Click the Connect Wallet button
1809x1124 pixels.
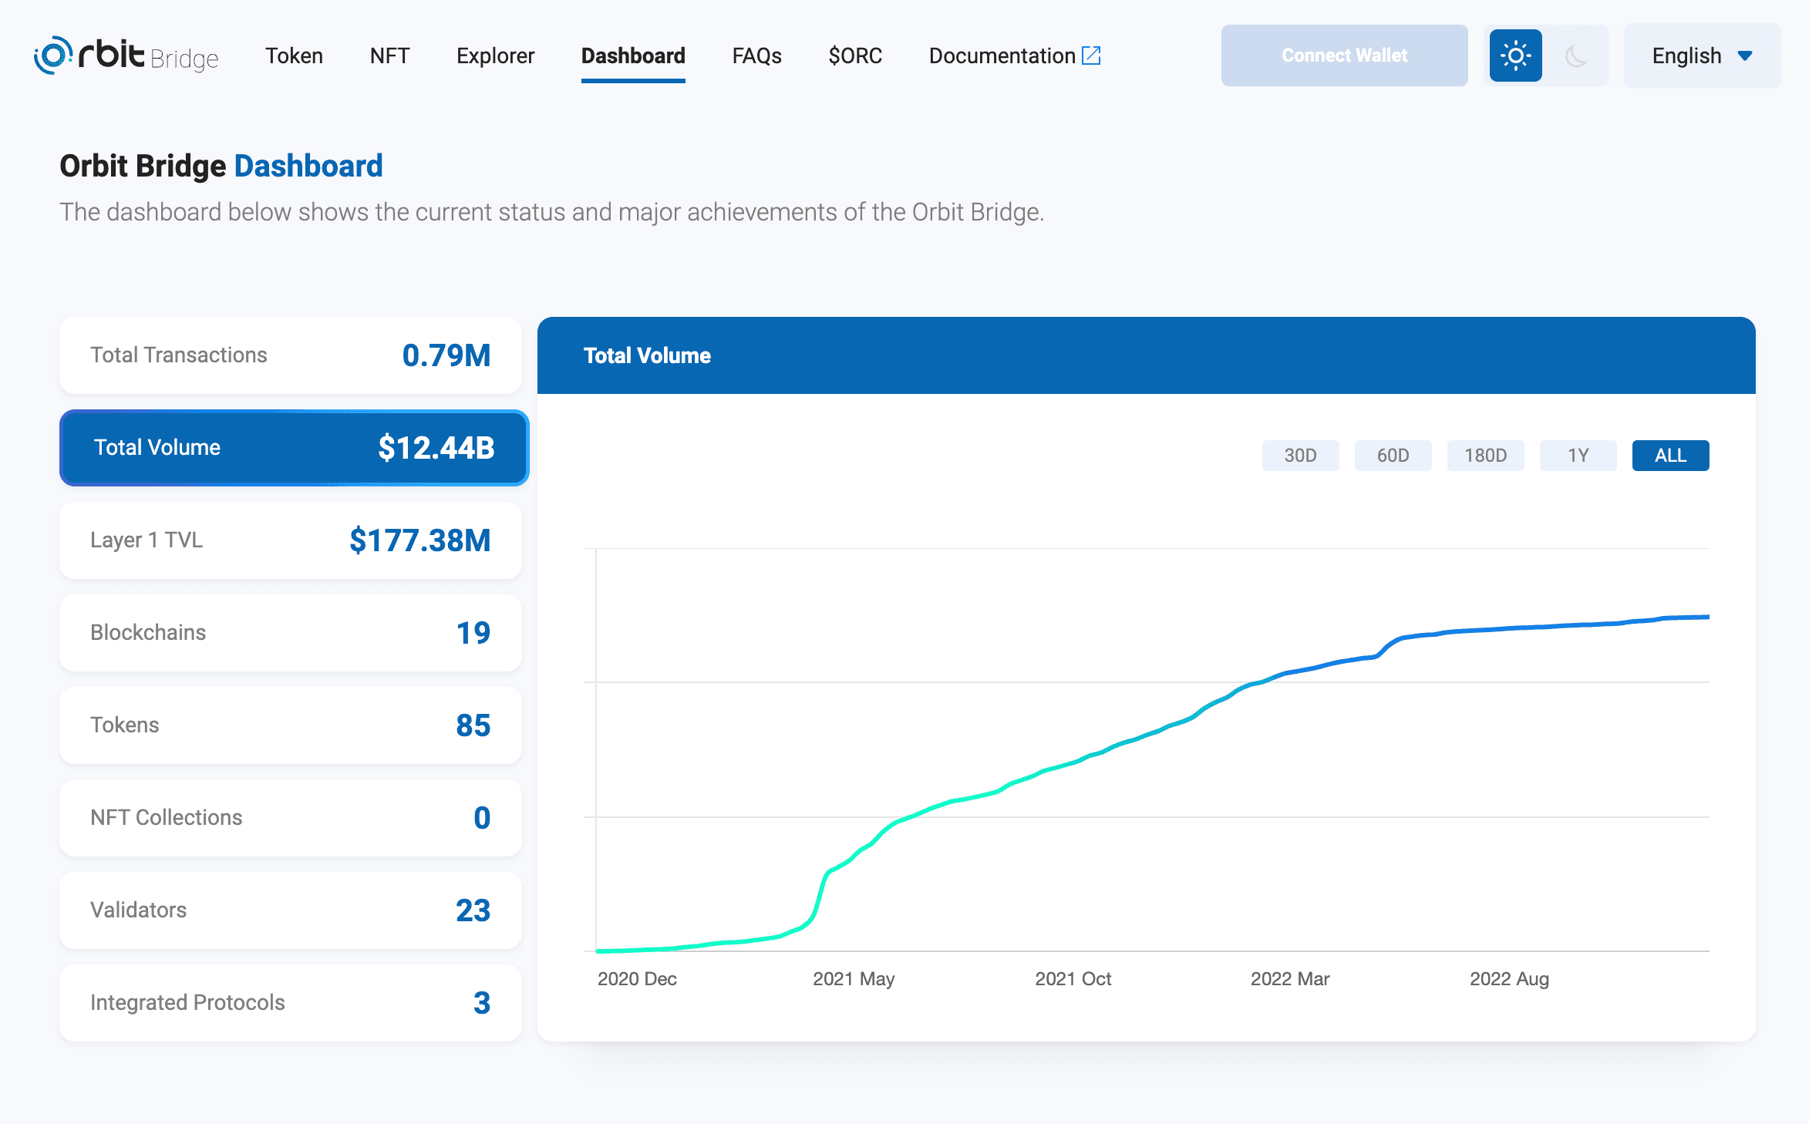[x=1344, y=56]
